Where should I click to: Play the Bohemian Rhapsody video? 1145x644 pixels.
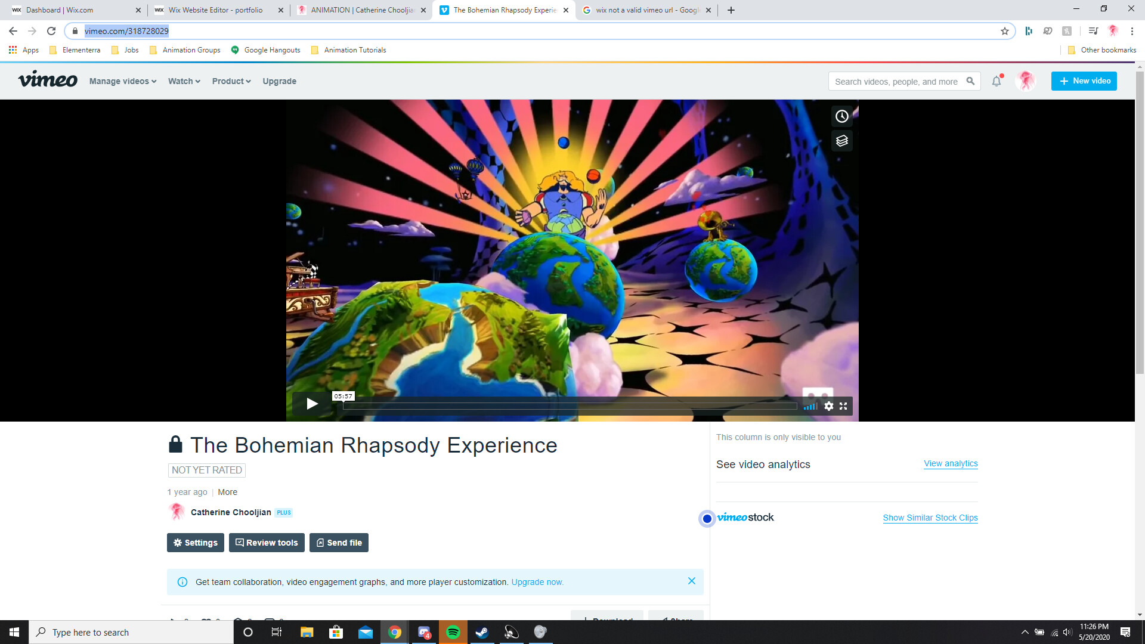312,404
